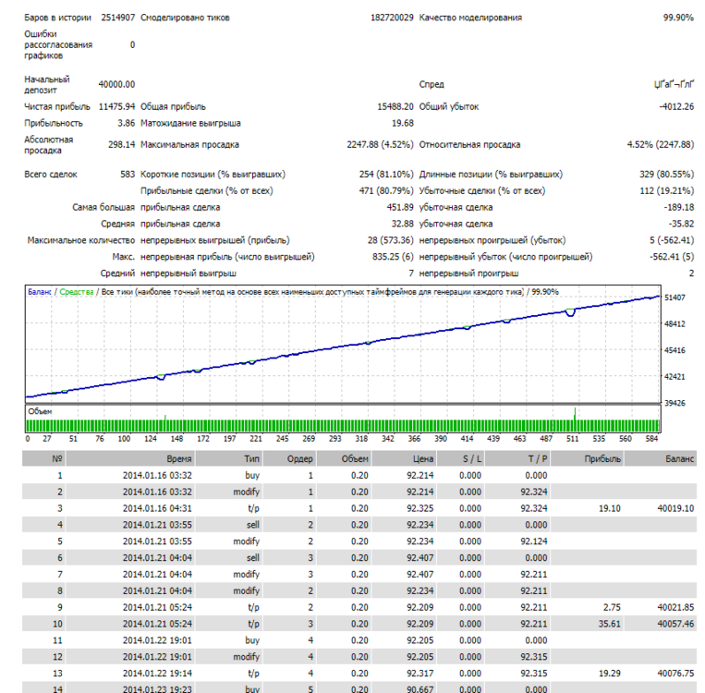Select the average loss trade value -35.82
This screenshot has height=693, width=705.
(x=681, y=224)
